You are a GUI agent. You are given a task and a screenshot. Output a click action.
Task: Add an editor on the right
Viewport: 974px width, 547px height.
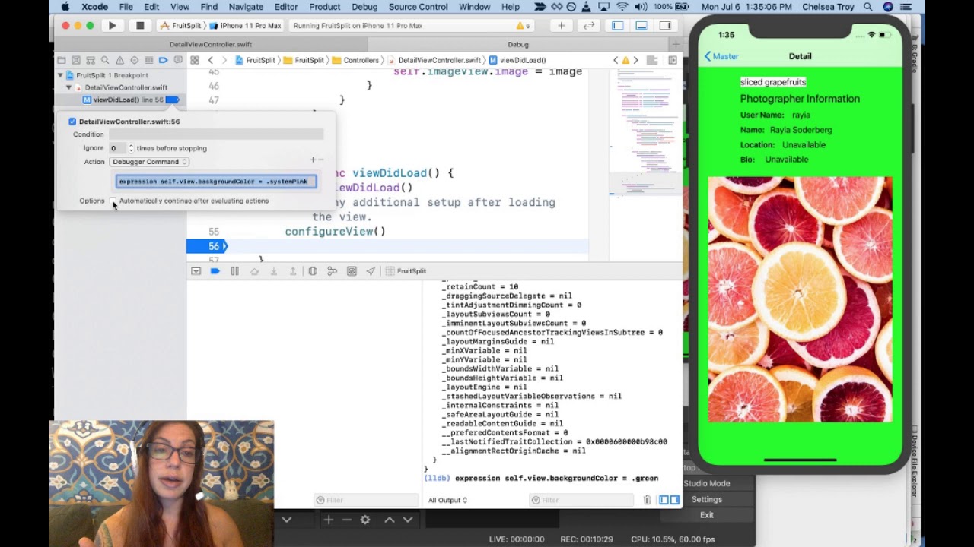pos(673,60)
